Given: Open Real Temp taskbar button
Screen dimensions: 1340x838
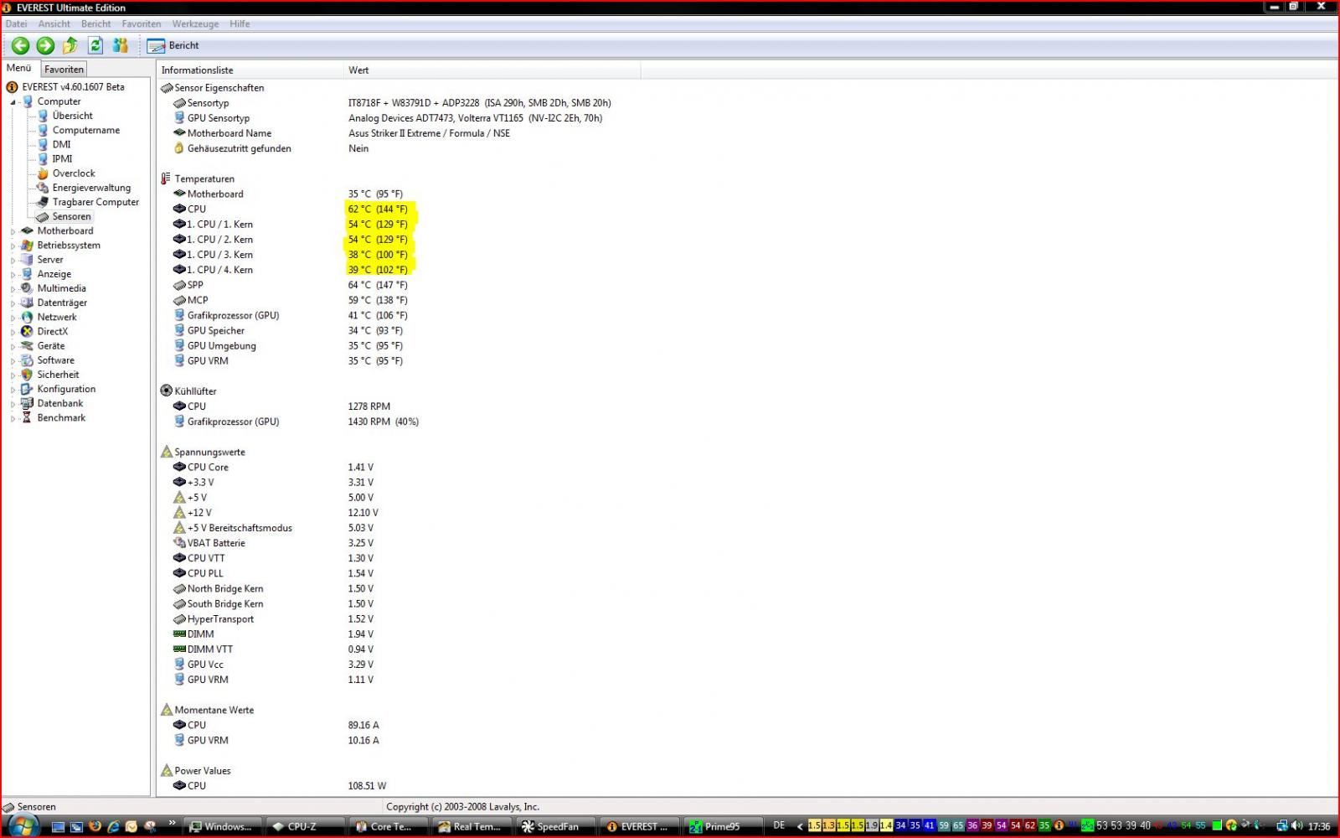Looking at the screenshot, I should click(472, 826).
